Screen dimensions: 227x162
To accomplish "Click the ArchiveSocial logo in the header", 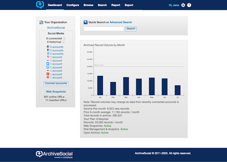I will [40, 5].
